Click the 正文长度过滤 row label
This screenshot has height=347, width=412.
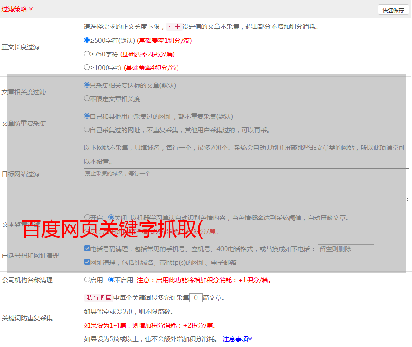pyautogui.click(x=20, y=47)
